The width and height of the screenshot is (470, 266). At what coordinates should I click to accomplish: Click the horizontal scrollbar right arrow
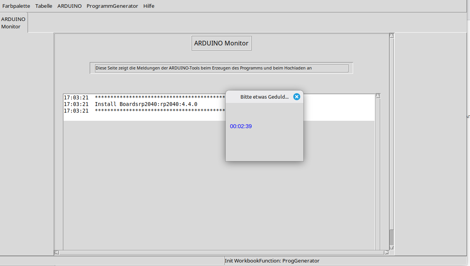(386, 252)
